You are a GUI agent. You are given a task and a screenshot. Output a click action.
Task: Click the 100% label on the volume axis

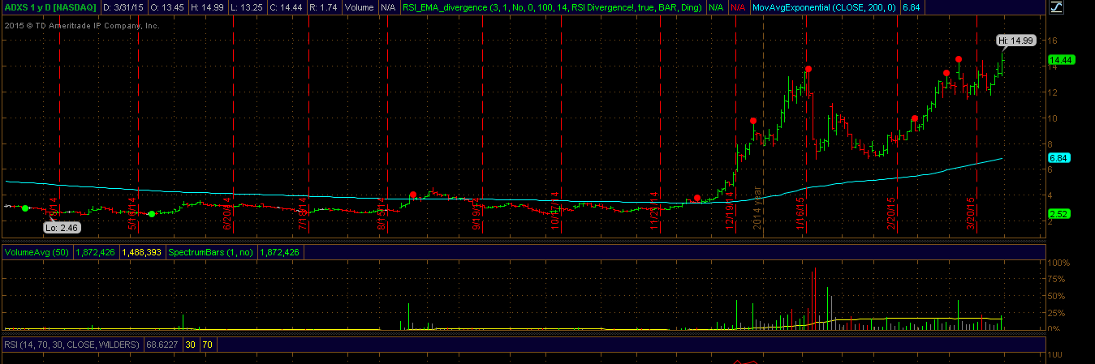(1059, 263)
